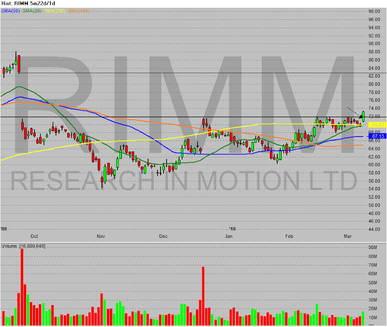Viewport: 387px width, 327px height.
Task: Click the Dec label on the date axis
Action: point(163,236)
